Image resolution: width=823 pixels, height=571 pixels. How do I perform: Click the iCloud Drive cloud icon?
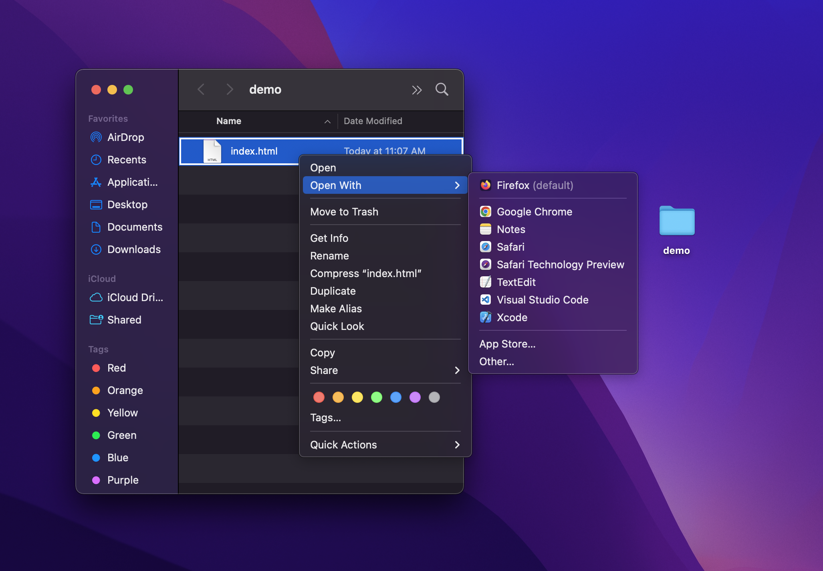coord(96,298)
